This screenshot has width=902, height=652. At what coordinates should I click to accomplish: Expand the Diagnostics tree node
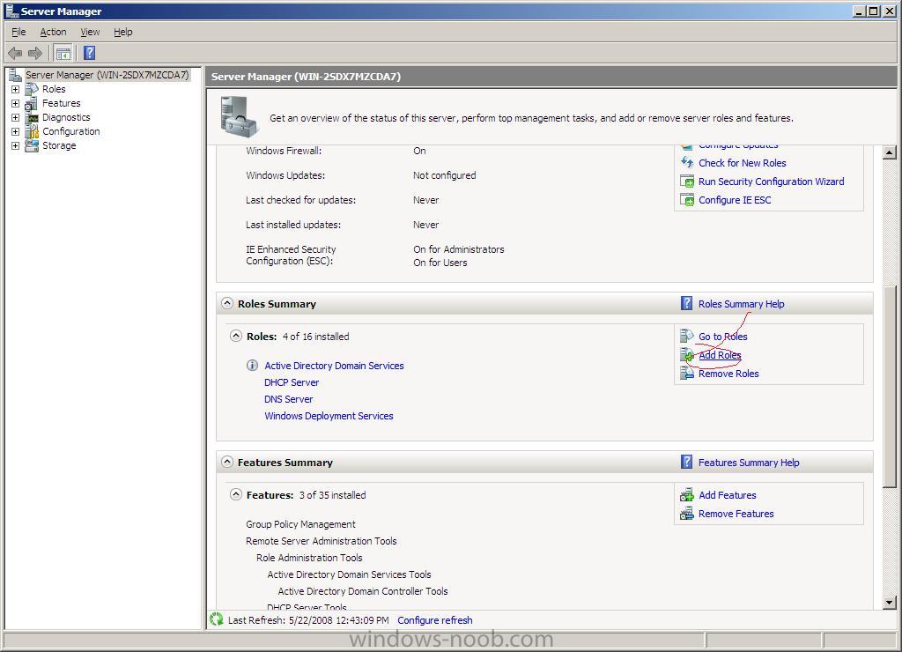tap(16, 117)
